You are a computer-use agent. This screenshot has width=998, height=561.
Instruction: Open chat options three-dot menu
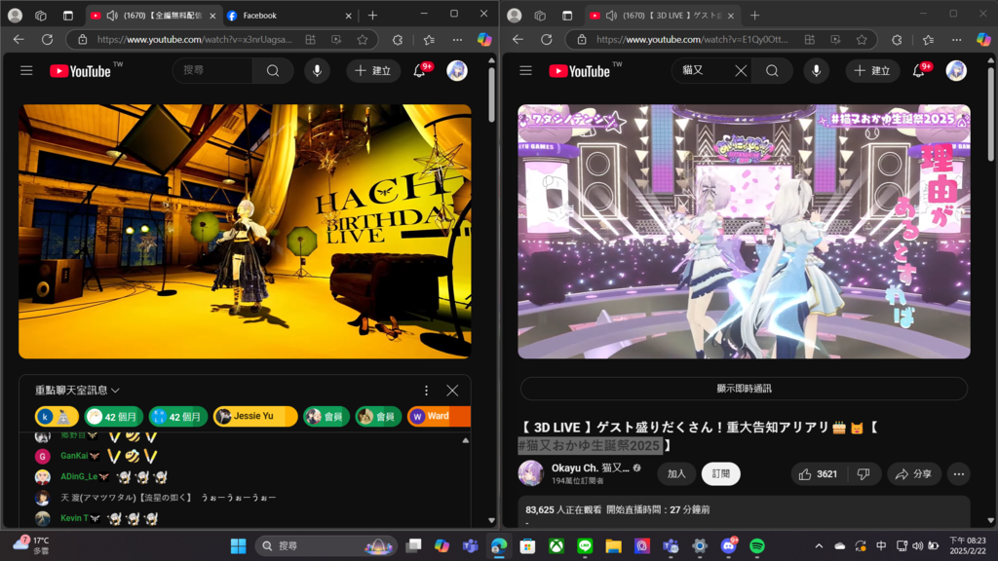pos(426,391)
